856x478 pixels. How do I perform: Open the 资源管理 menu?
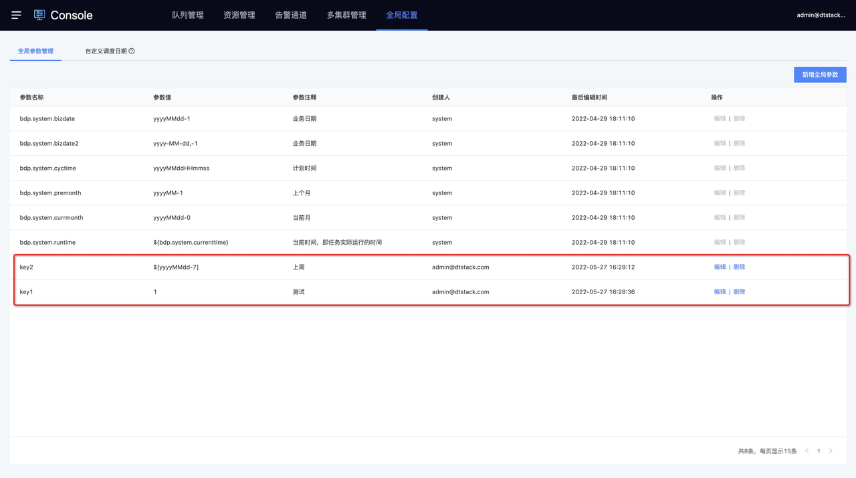(239, 15)
